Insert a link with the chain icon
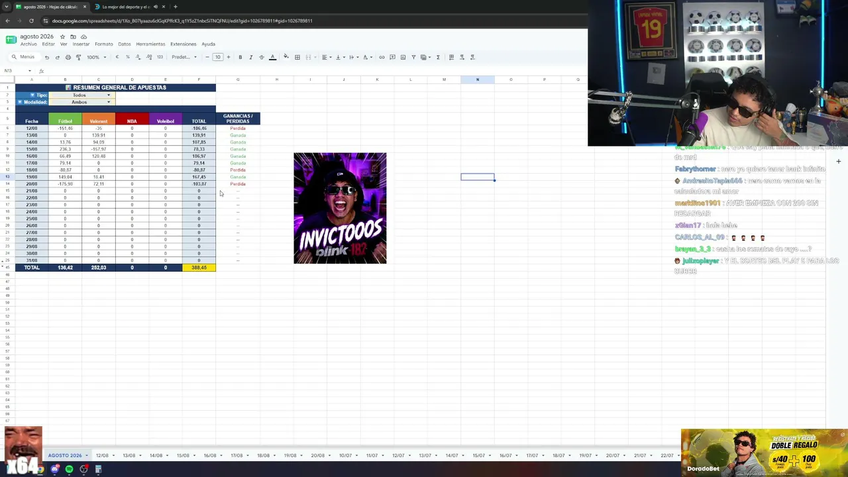Image resolution: width=848 pixels, height=477 pixels. pos(382,57)
